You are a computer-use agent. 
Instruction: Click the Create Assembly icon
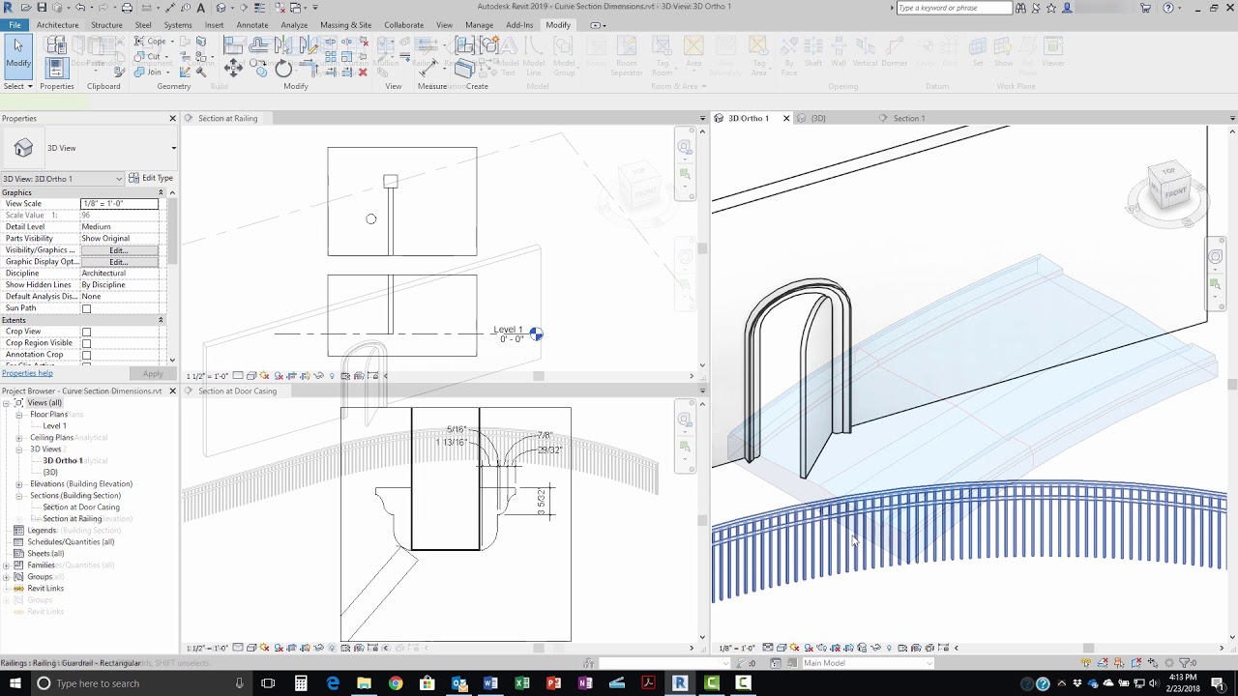(464, 45)
